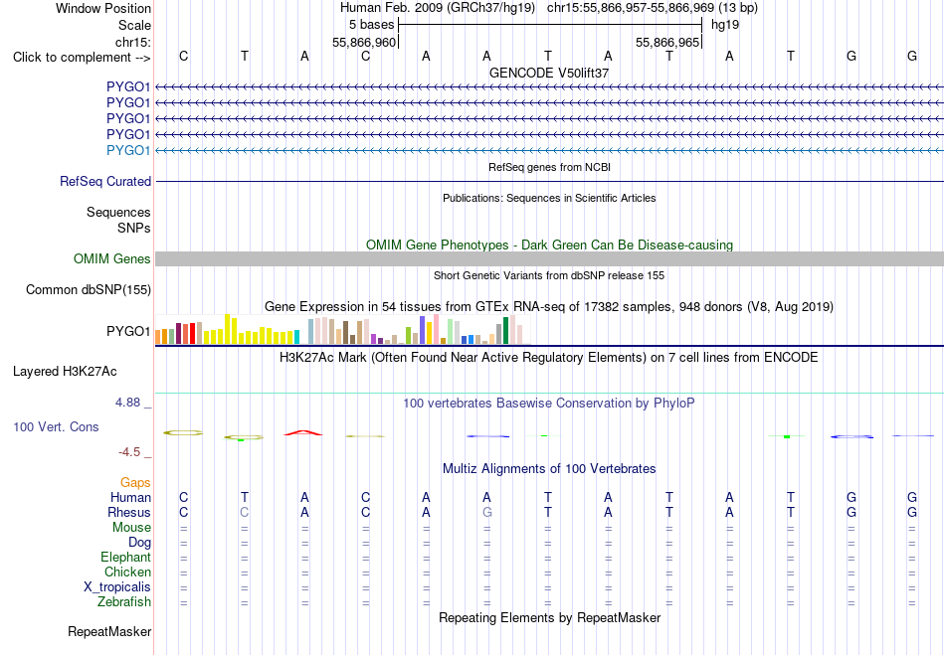The image size is (945, 655).
Task: Select the Human alignment row label
Action: tap(130, 497)
